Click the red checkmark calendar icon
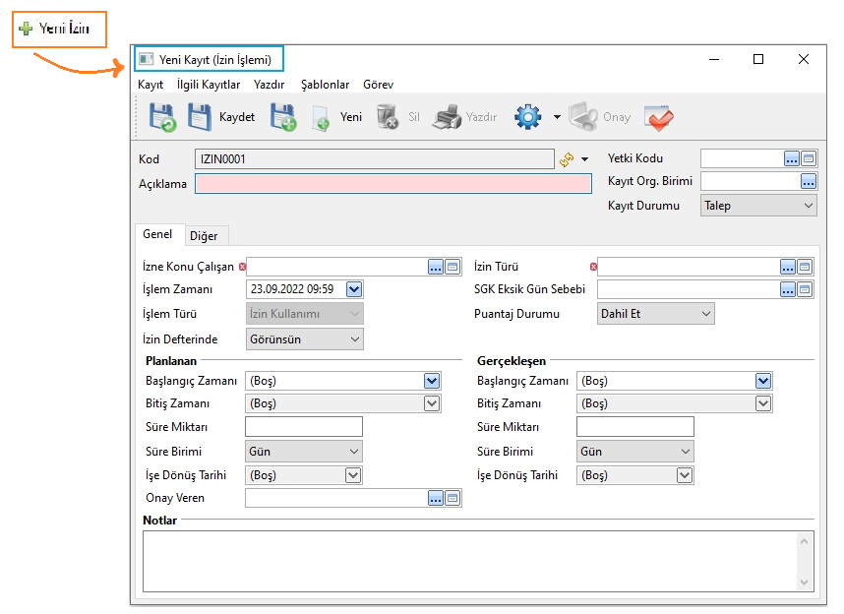The image size is (844, 614). (658, 118)
